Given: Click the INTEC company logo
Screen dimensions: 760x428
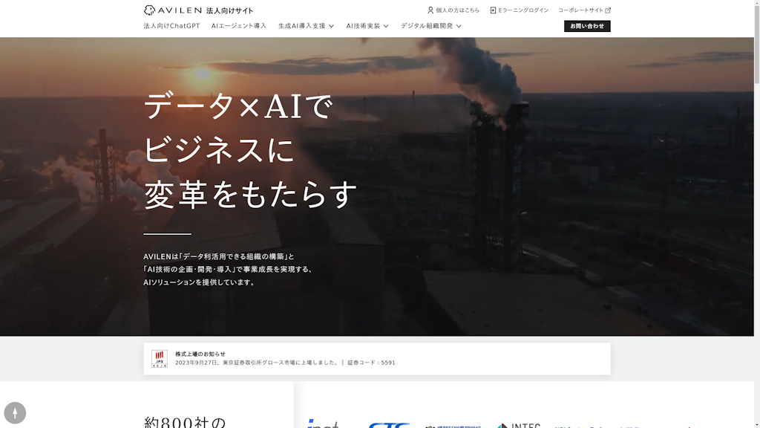Looking at the screenshot, I should 519,425.
